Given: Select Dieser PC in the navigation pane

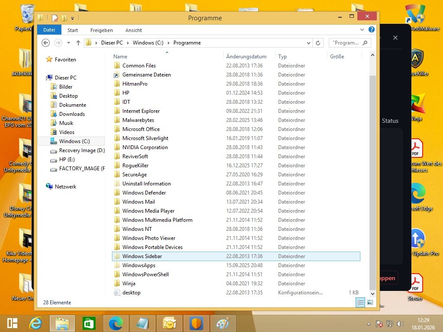Looking at the screenshot, I should tap(65, 78).
